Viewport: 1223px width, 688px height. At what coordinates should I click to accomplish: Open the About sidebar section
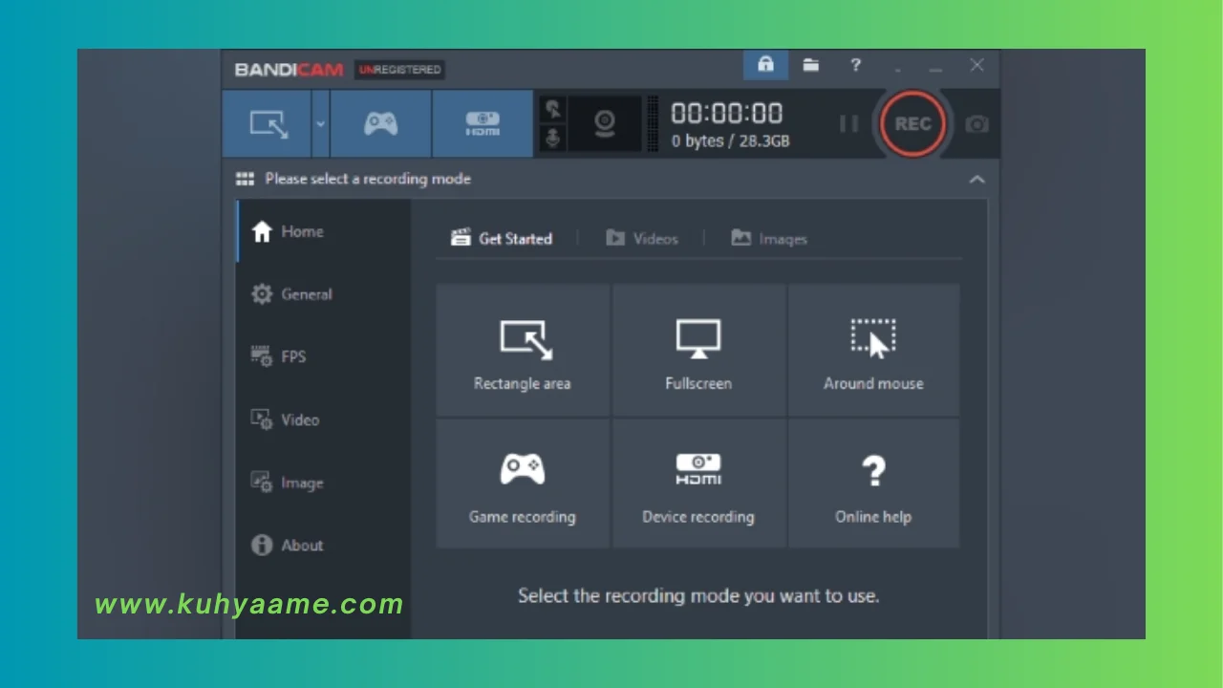click(324, 545)
